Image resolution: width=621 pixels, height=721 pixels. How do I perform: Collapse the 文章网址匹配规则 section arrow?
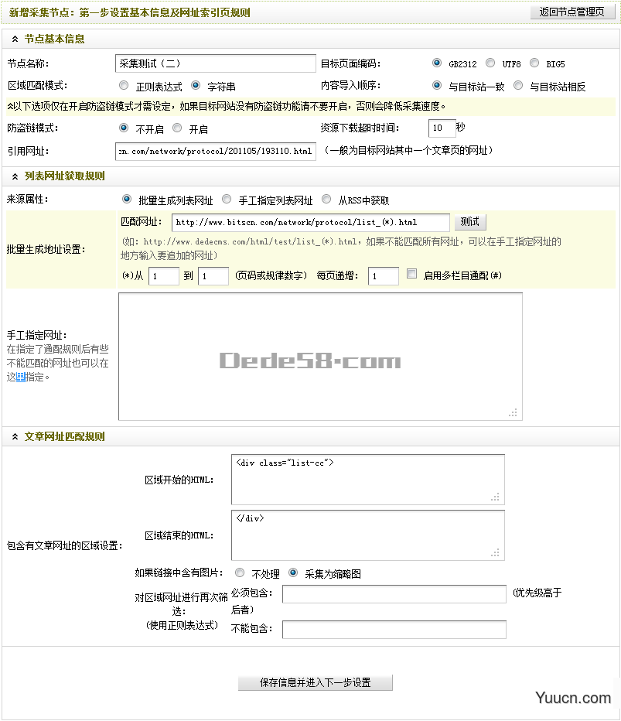pyautogui.click(x=15, y=437)
